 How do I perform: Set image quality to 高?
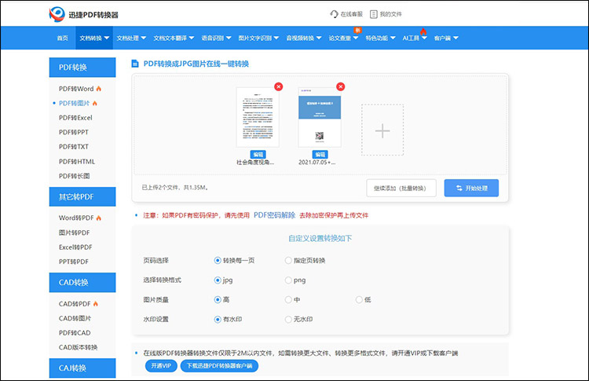(x=217, y=299)
